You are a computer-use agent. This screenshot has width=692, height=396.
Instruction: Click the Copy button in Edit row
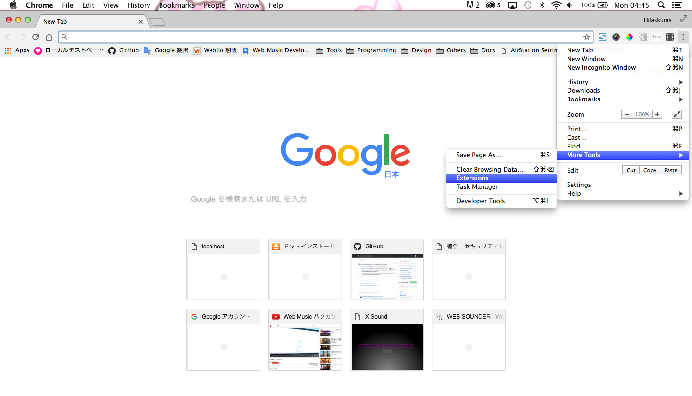650,170
